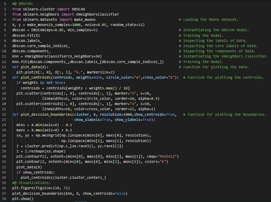The image size is (271, 202).
Task: Click 'dbscan.components_' on line 10
Action: (31, 51)
